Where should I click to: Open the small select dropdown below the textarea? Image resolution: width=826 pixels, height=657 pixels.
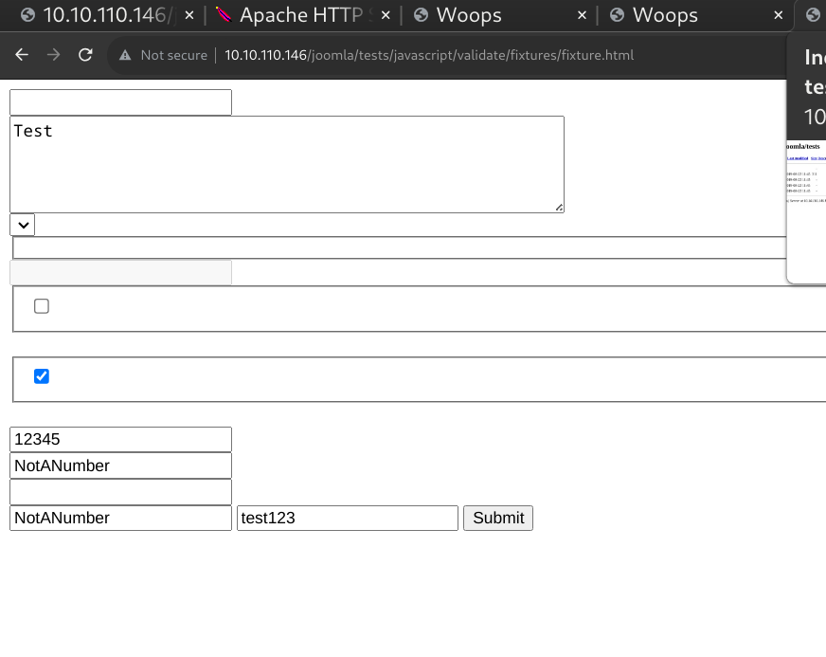[22, 225]
